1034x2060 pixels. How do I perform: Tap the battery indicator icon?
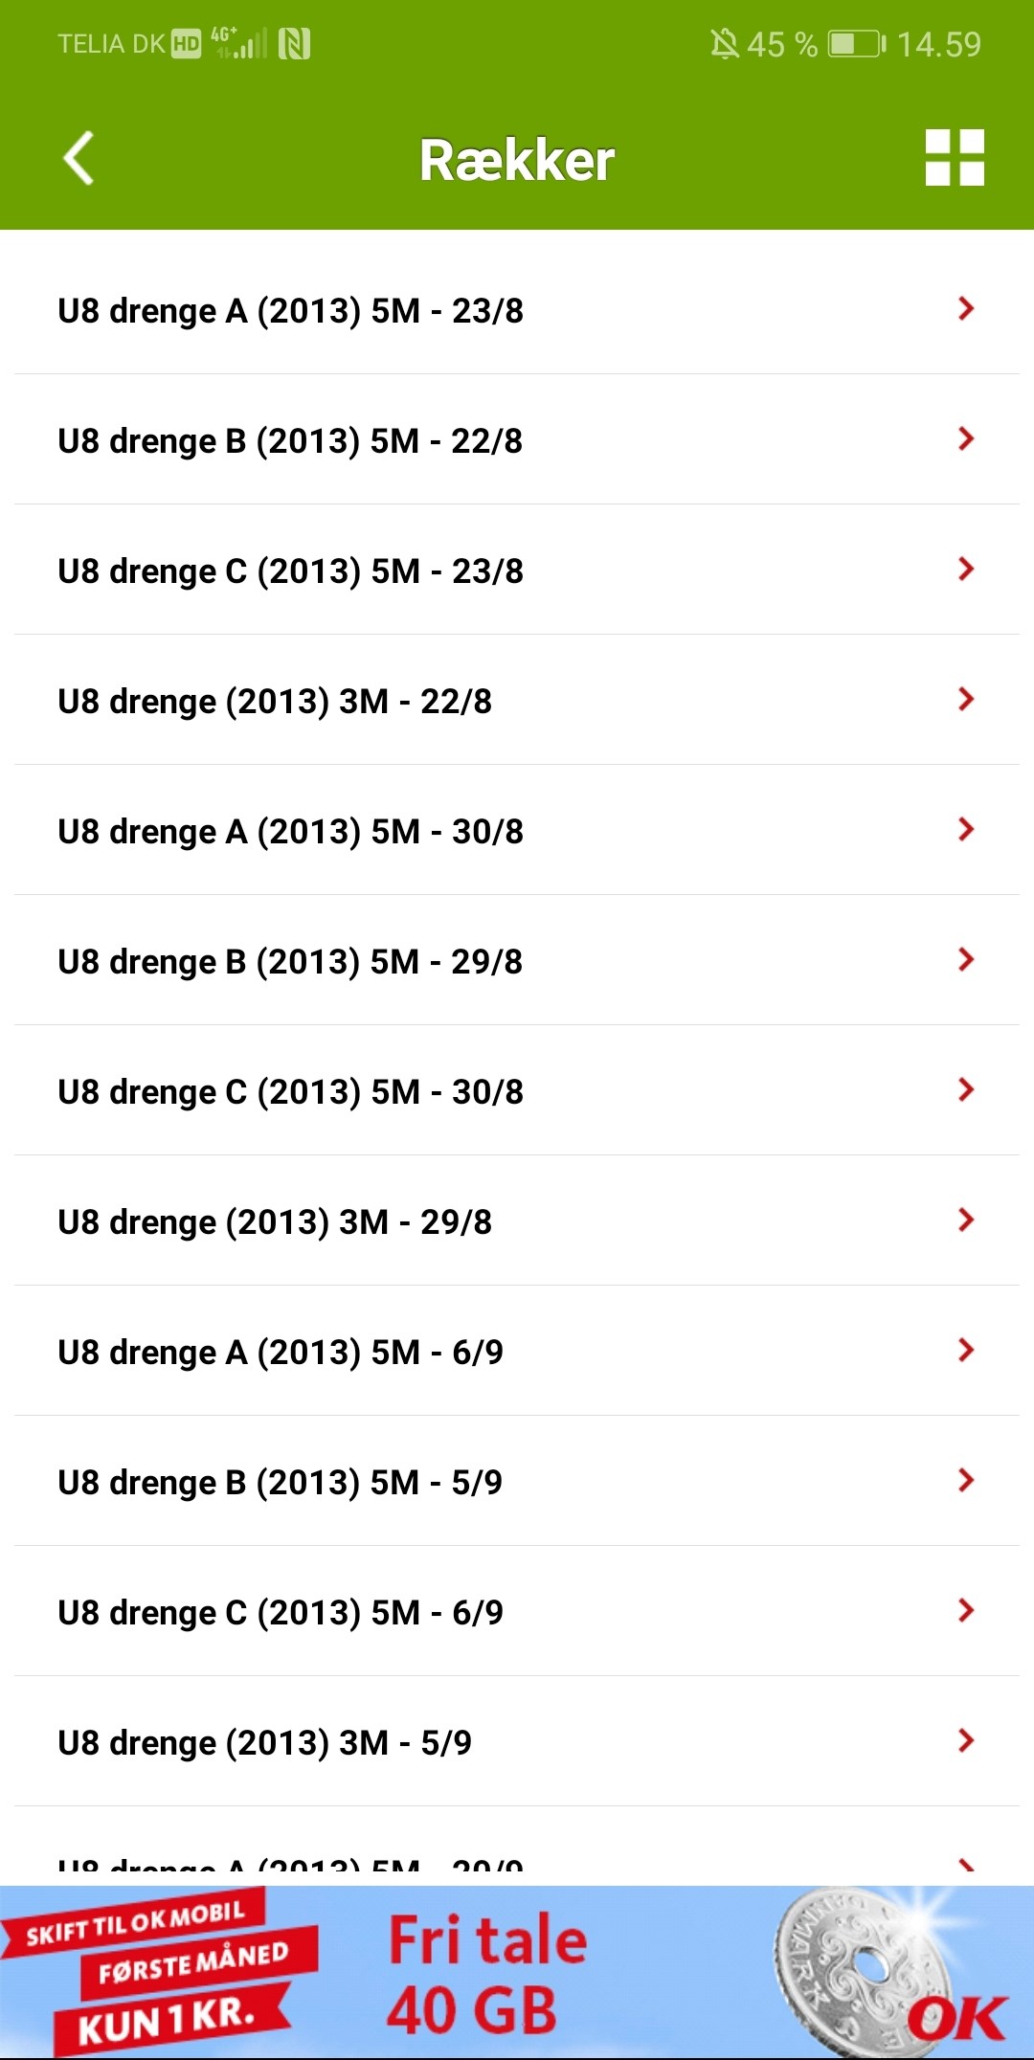pos(856,44)
